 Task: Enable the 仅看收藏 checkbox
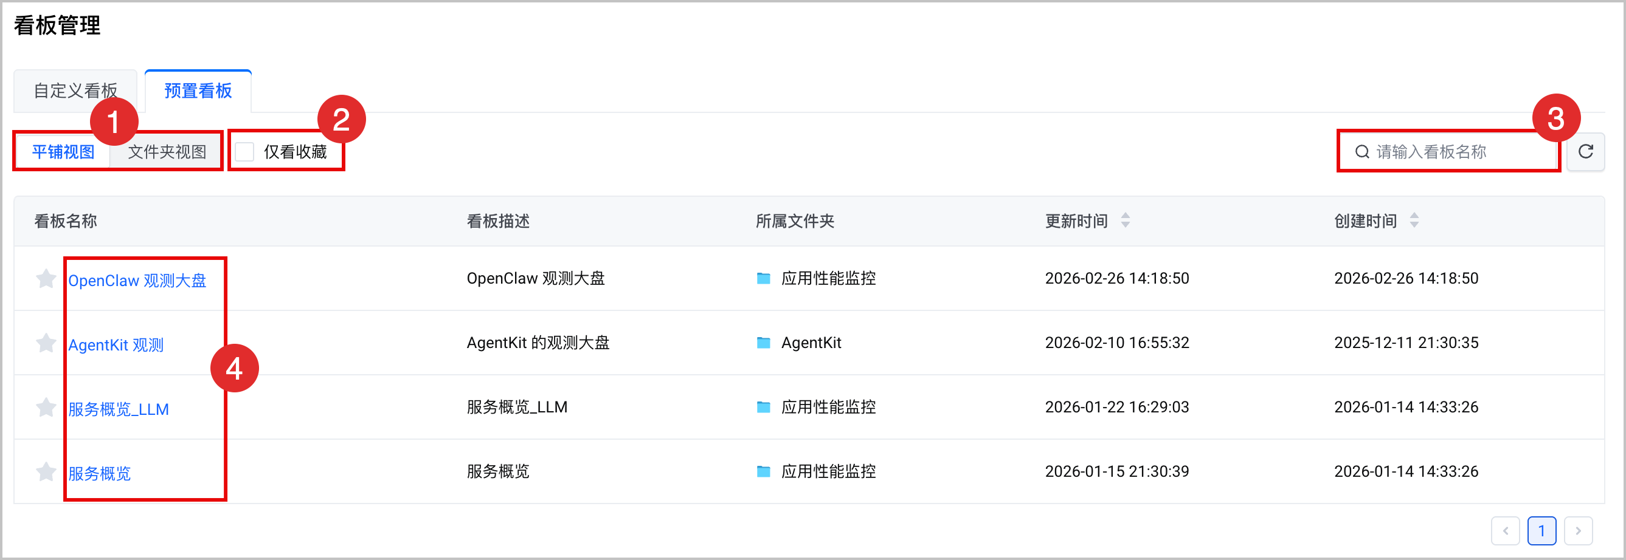(x=244, y=151)
